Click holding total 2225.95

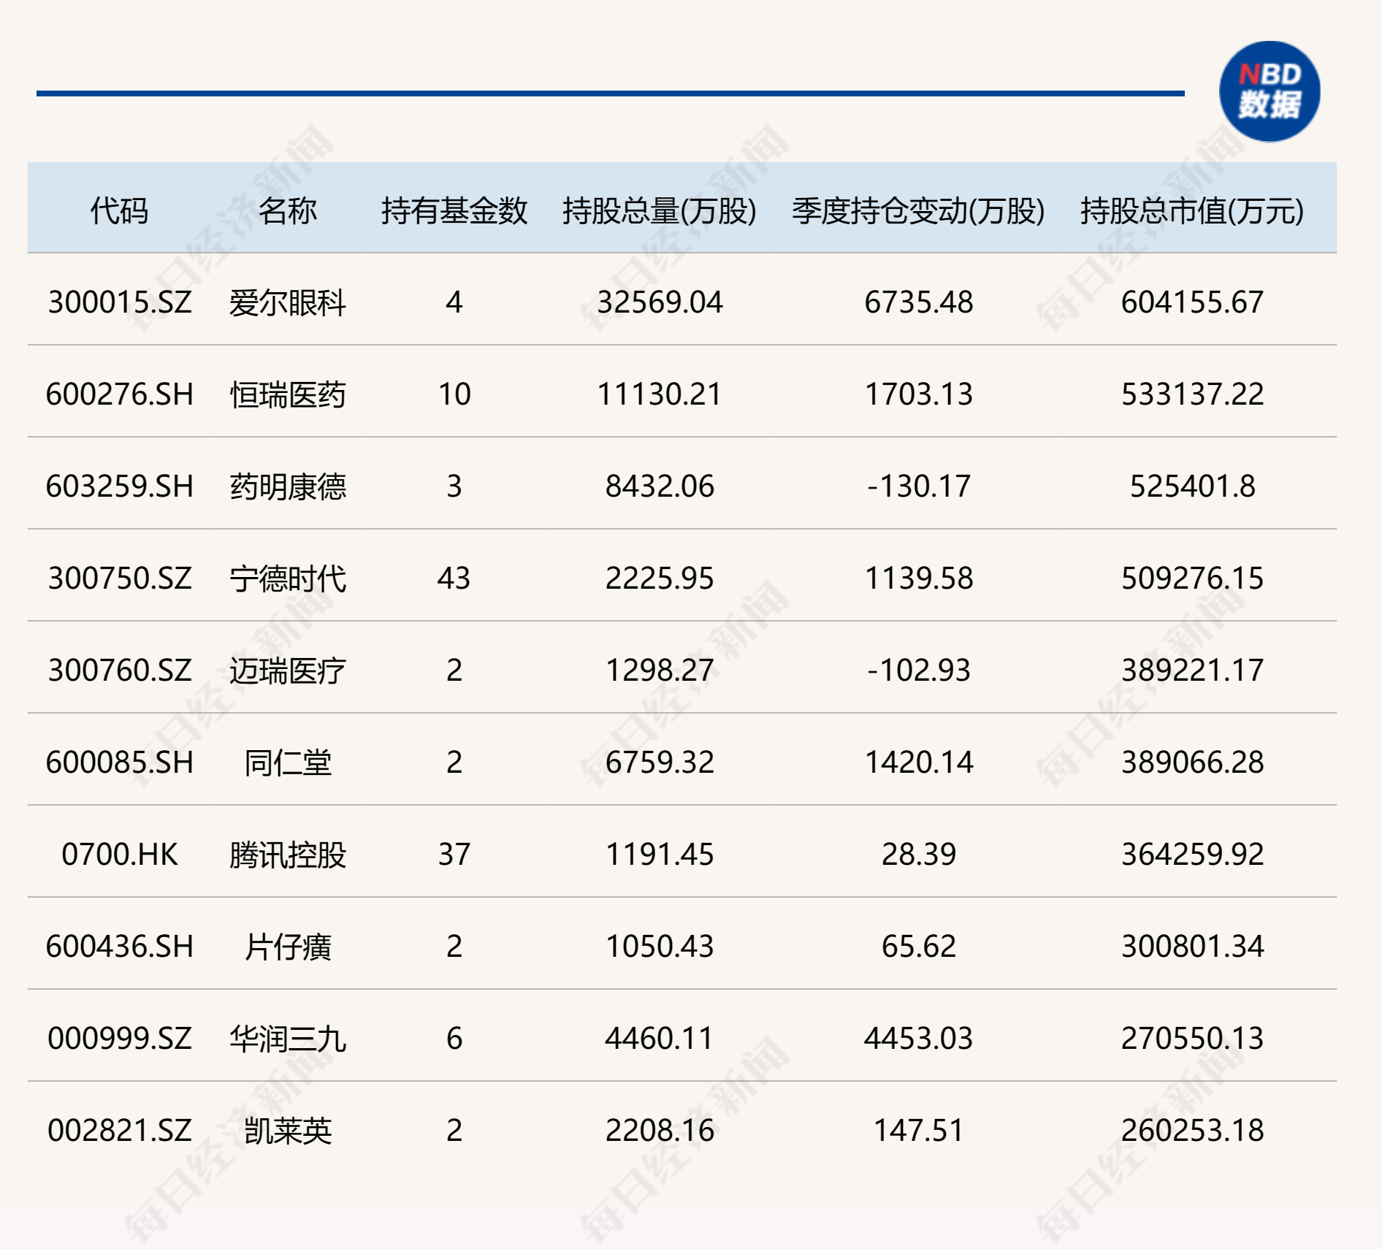(x=660, y=578)
